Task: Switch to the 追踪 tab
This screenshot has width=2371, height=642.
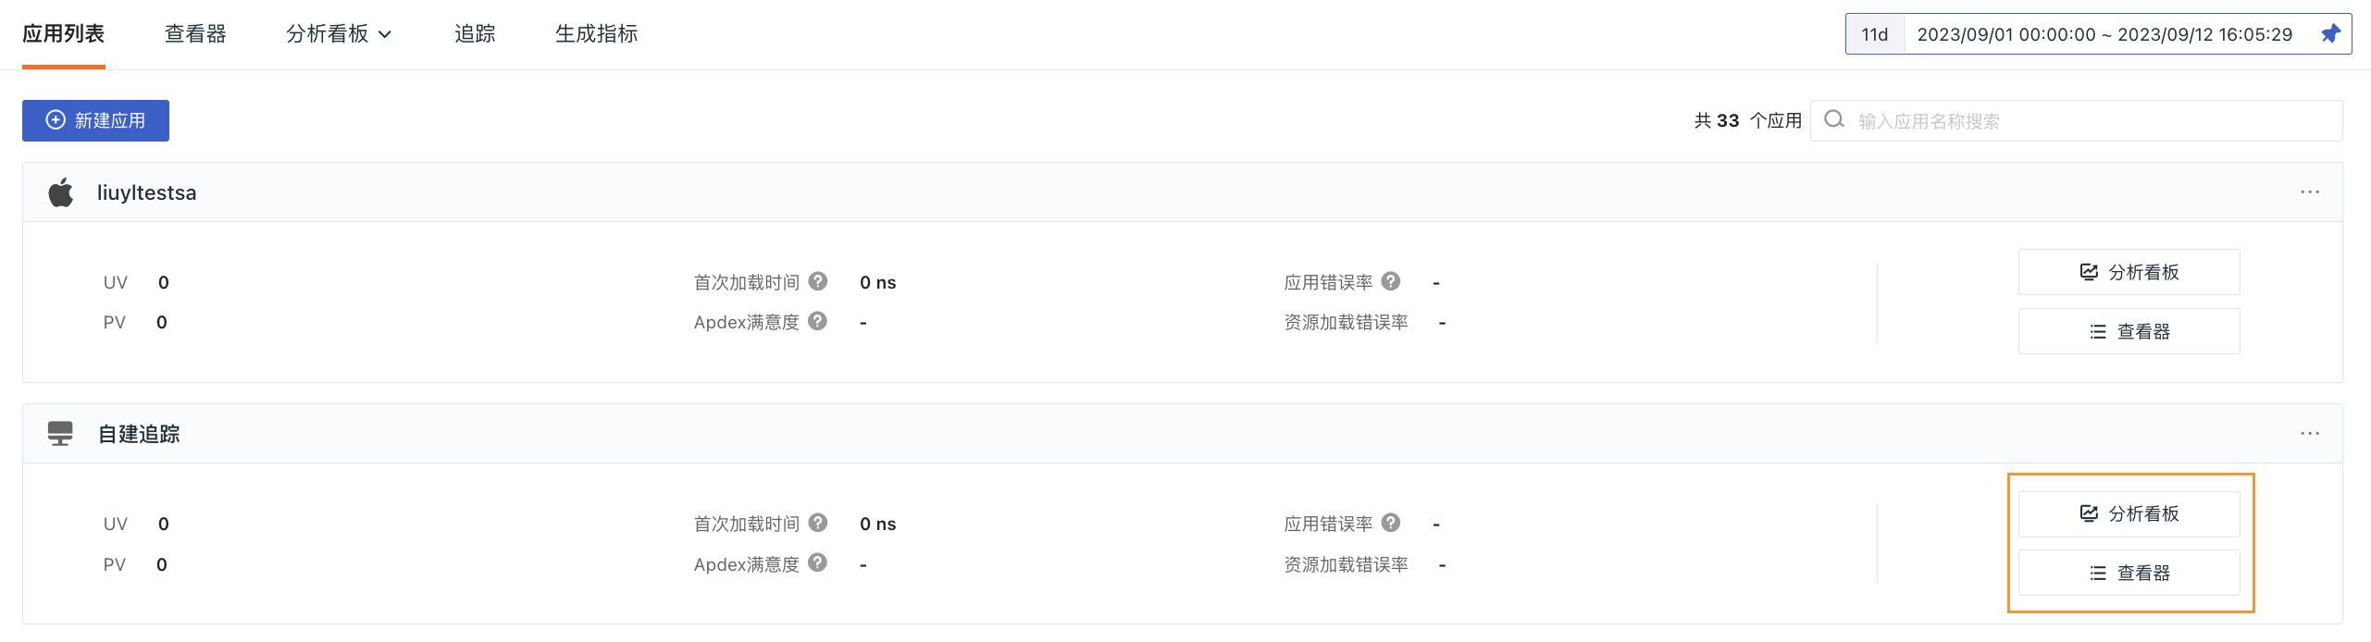Action: (x=475, y=34)
